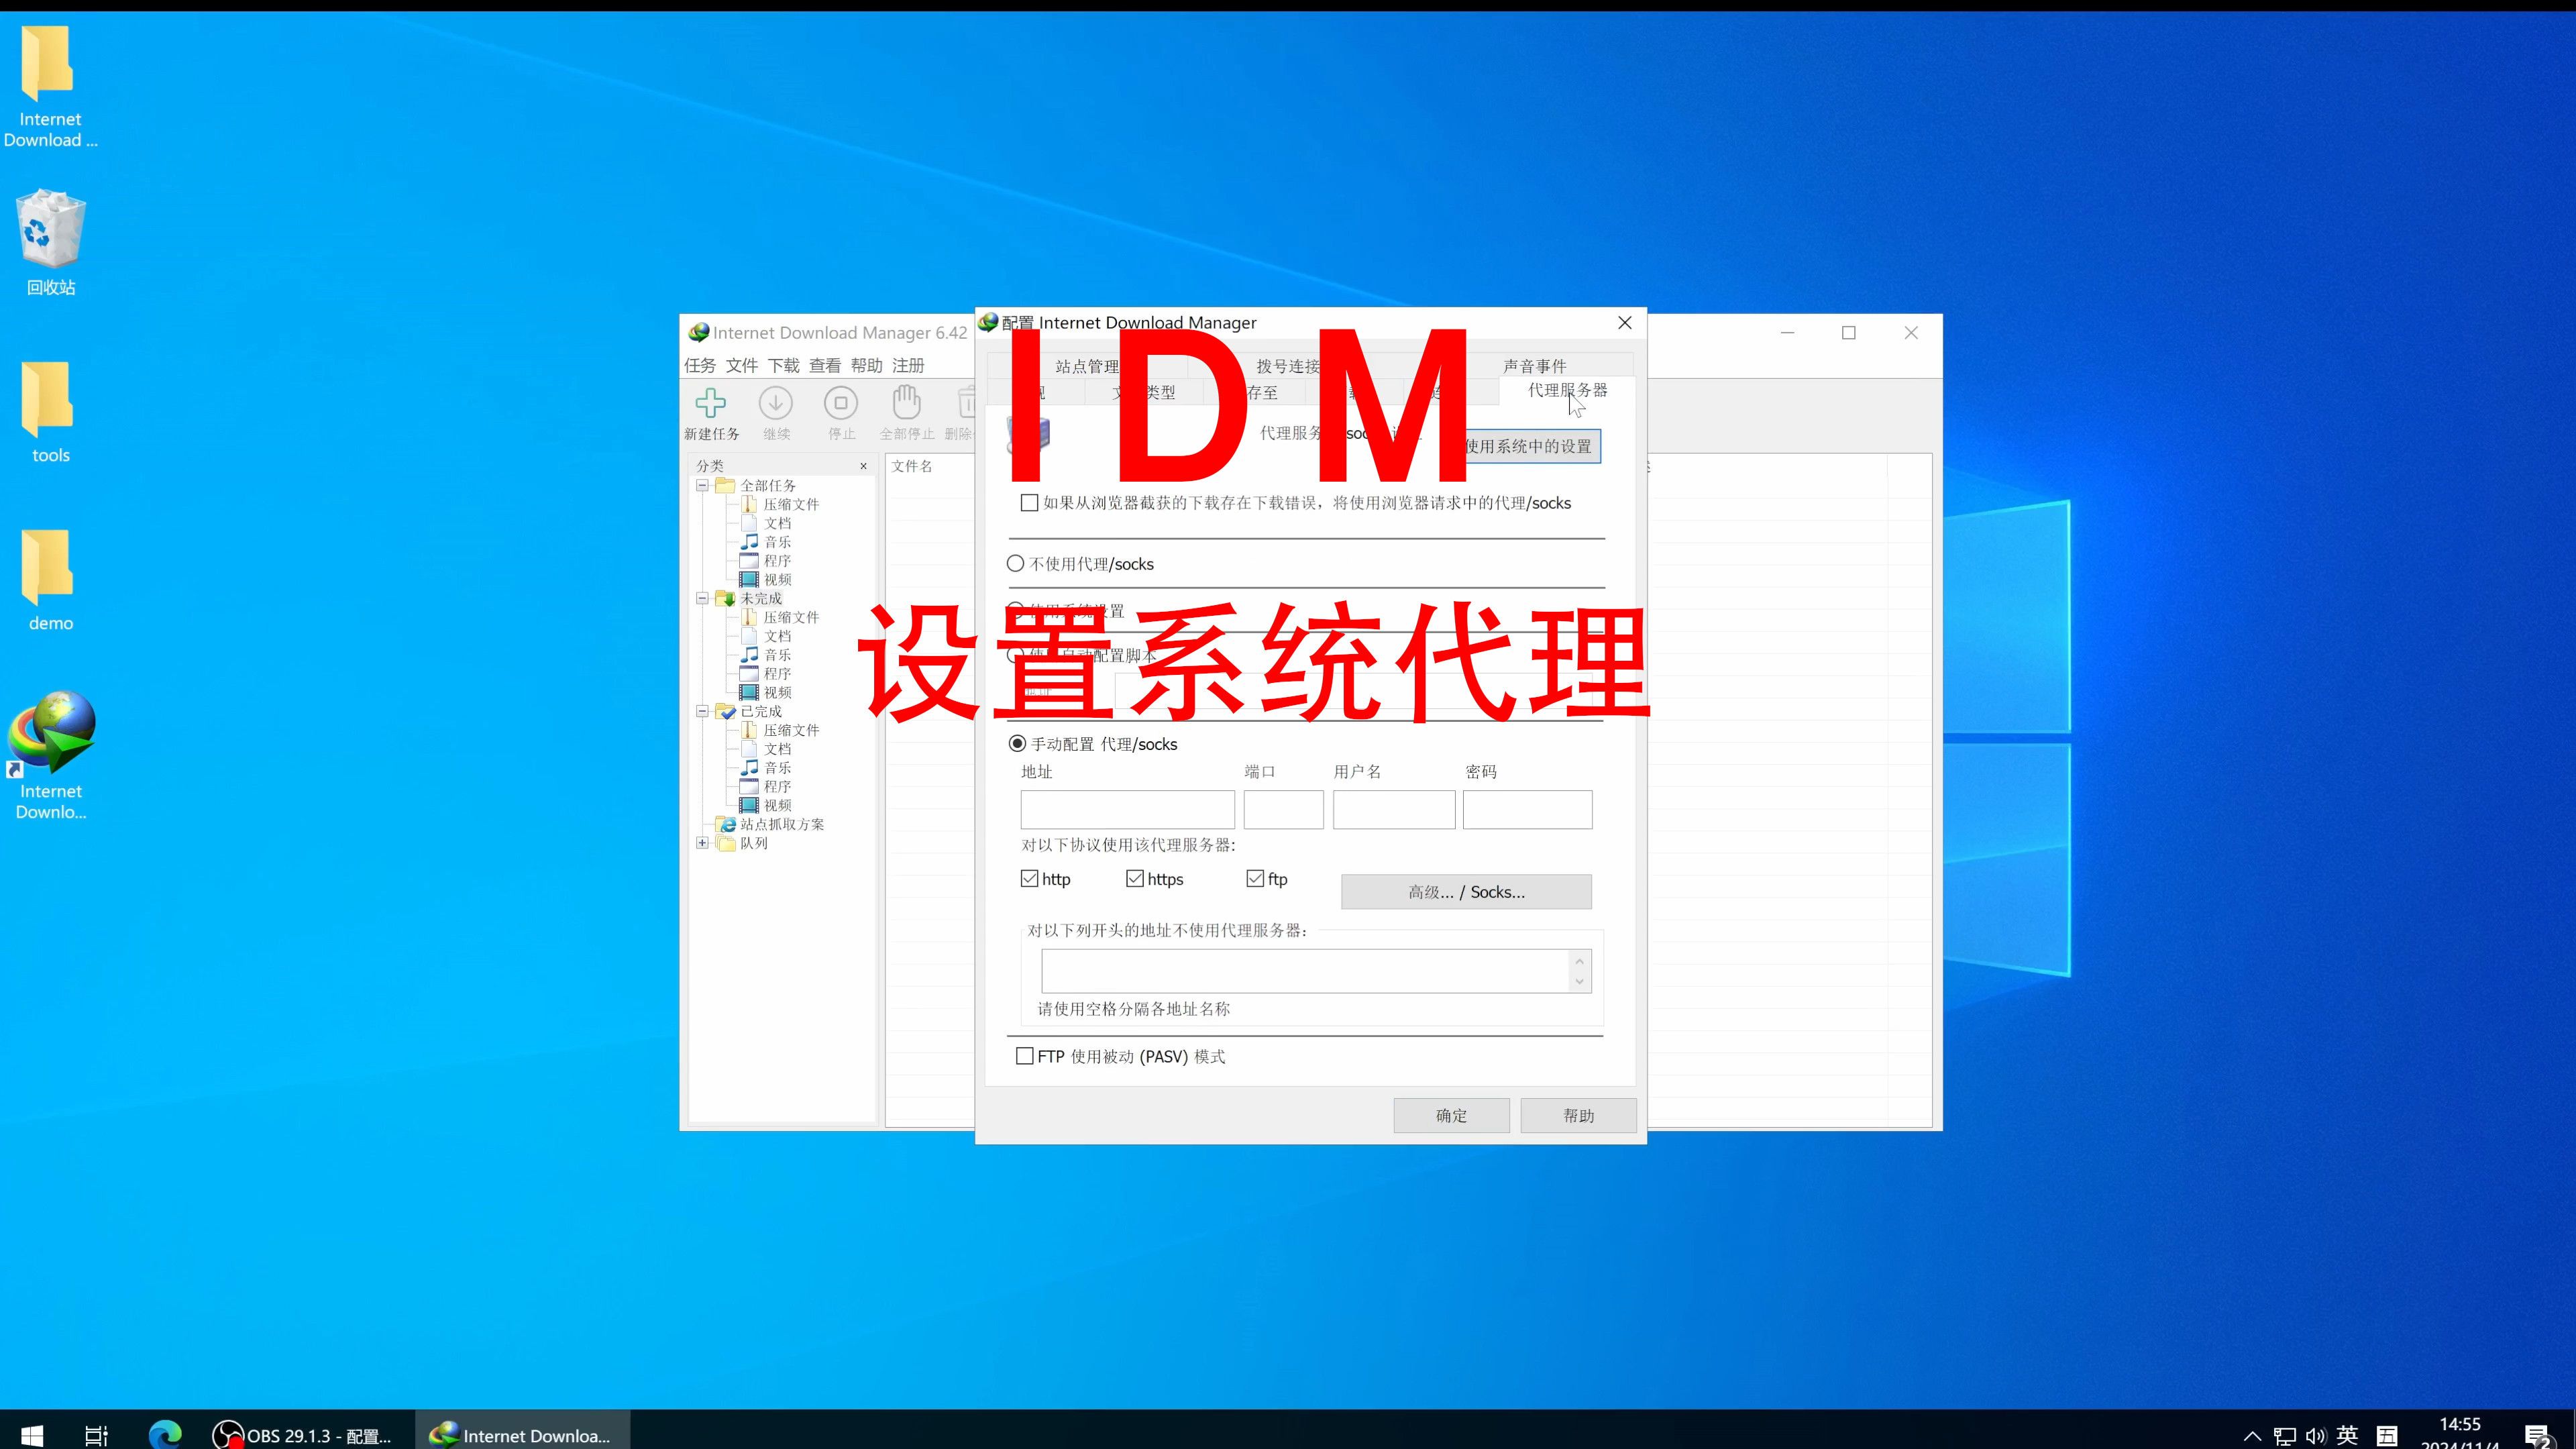
Task: Select 手动配置 代理/socks radio button
Action: (x=1017, y=744)
